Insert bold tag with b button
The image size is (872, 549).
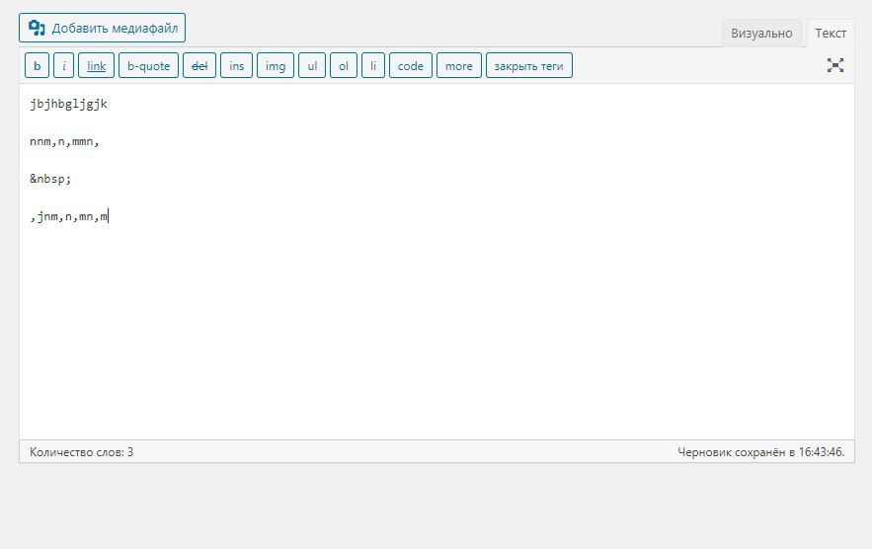[x=38, y=65]
